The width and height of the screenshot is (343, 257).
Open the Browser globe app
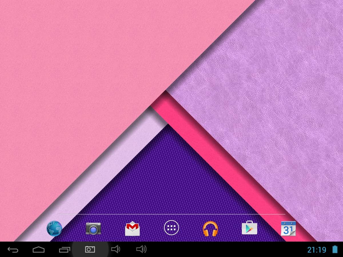tap(54, 228)
